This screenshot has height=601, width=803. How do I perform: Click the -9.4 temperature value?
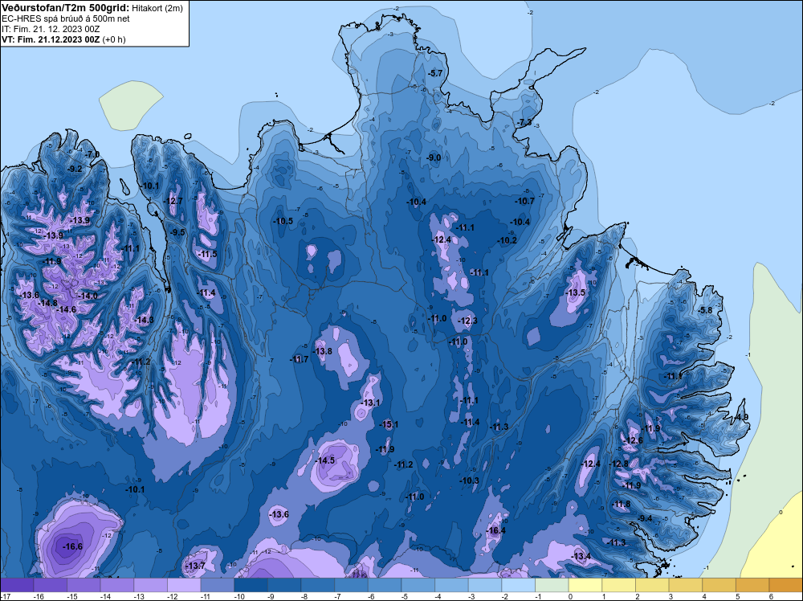click(x=645, y=518)
